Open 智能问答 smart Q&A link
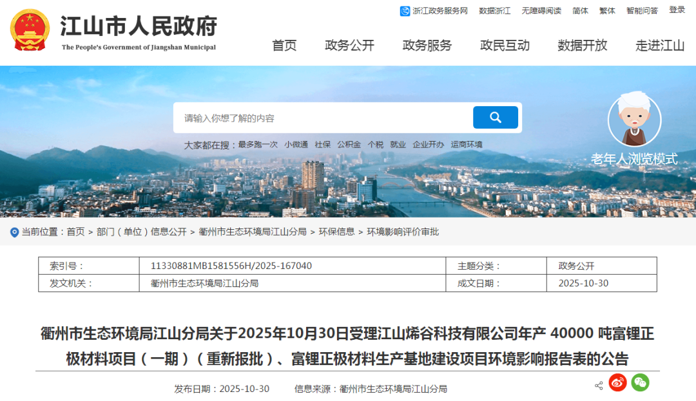This screenshot has width=696, height=401. pos(642,11)
